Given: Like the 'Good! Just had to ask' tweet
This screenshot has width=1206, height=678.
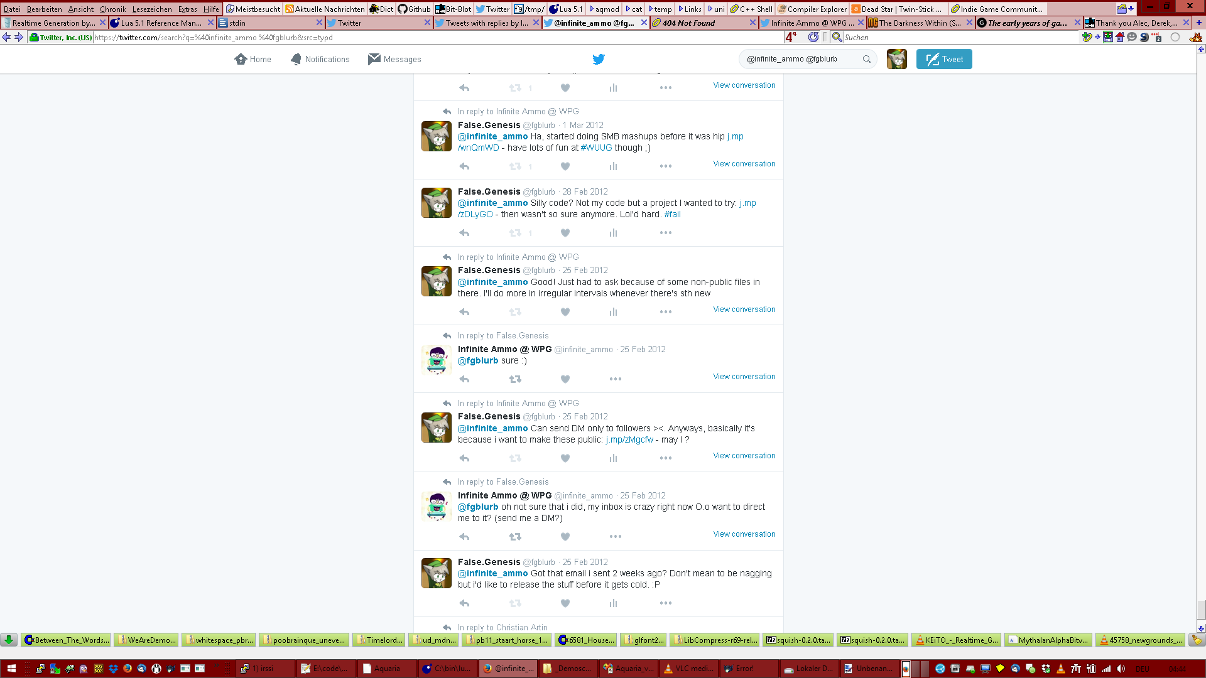Looking at the screenshot, I should point(565,312).
